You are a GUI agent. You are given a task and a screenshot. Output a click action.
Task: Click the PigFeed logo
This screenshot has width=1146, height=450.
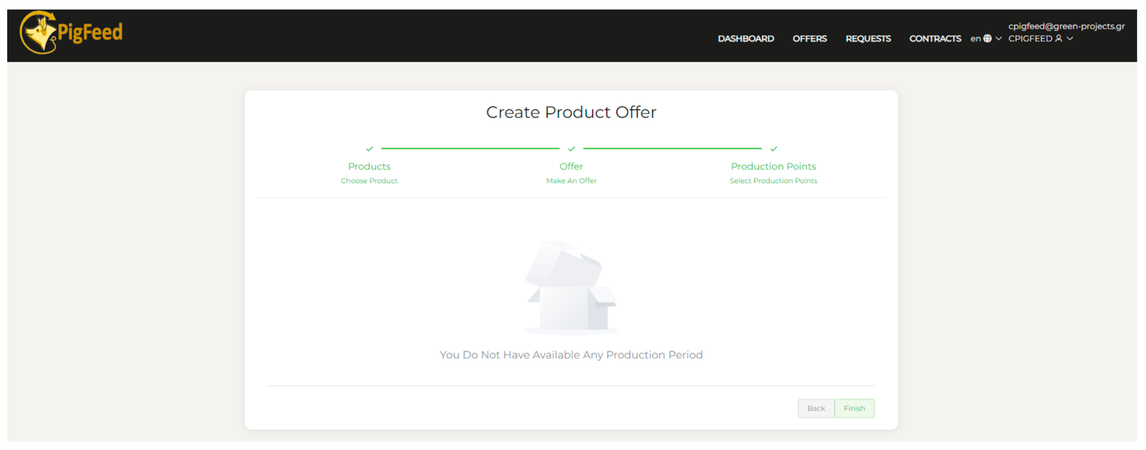coord(71,32)
